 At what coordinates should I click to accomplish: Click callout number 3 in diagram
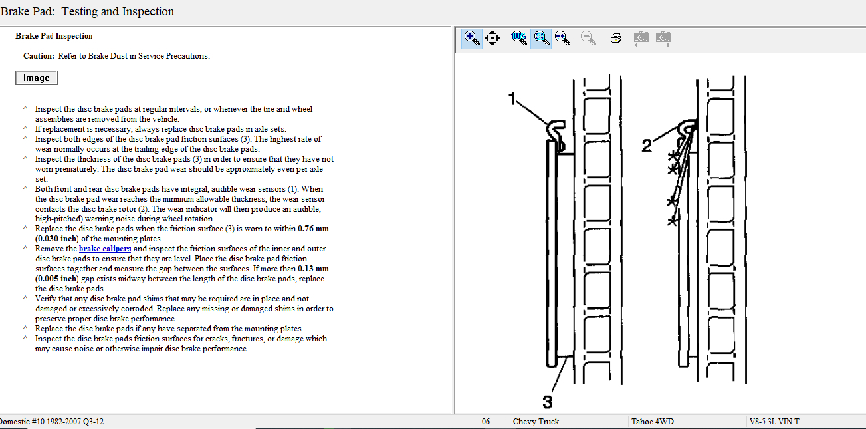click(x=547, y=402)
